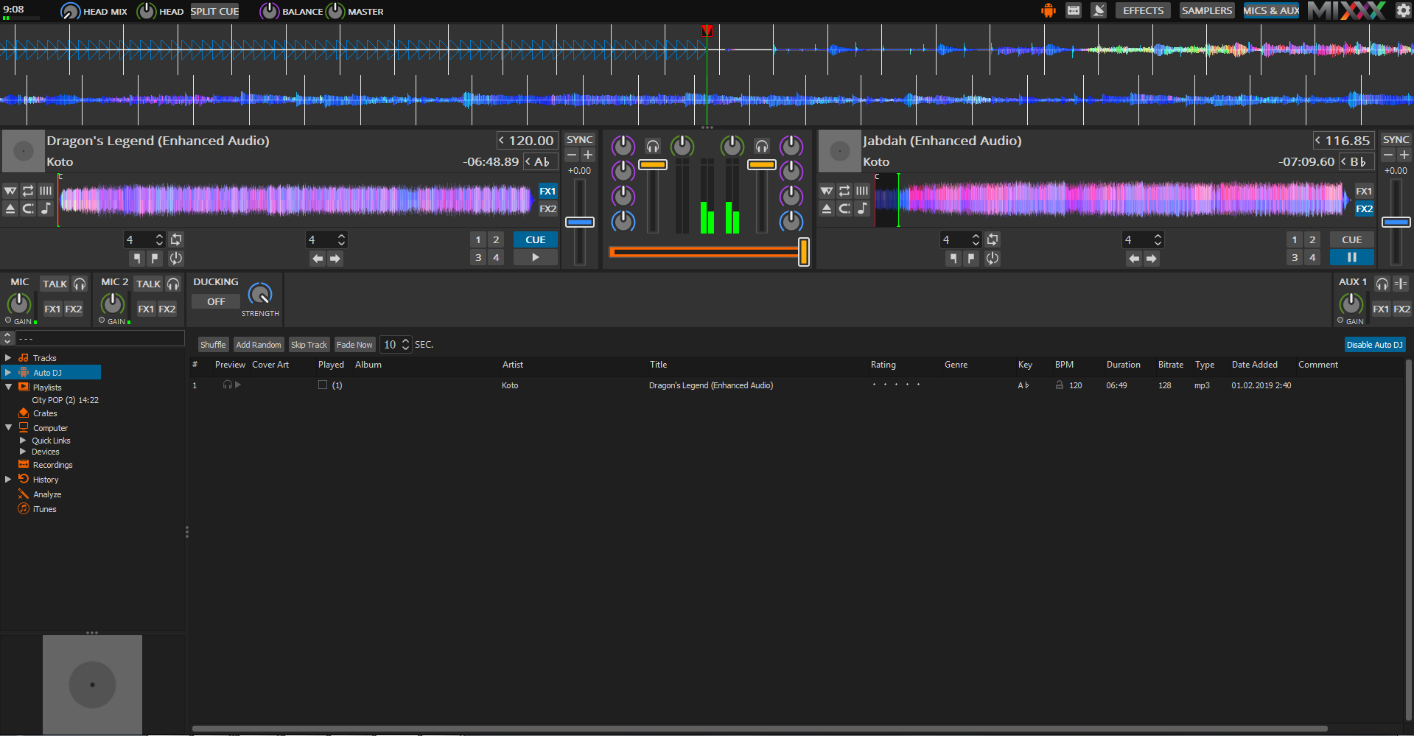Enable FX2 on the left deck

pyautogui.click(x=547, y=209)
